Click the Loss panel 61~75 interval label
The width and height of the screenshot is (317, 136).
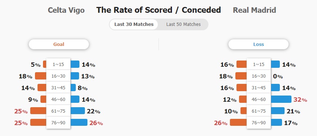pyautogui.click(x=259, y=111)
